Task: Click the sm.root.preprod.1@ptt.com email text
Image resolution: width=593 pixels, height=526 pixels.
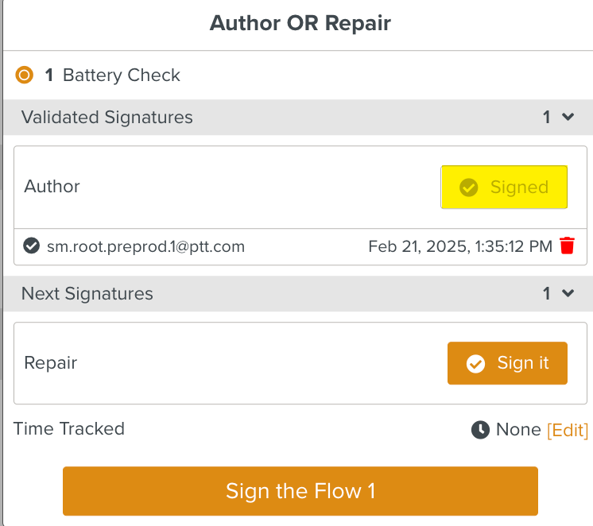Action: point(145,246)
